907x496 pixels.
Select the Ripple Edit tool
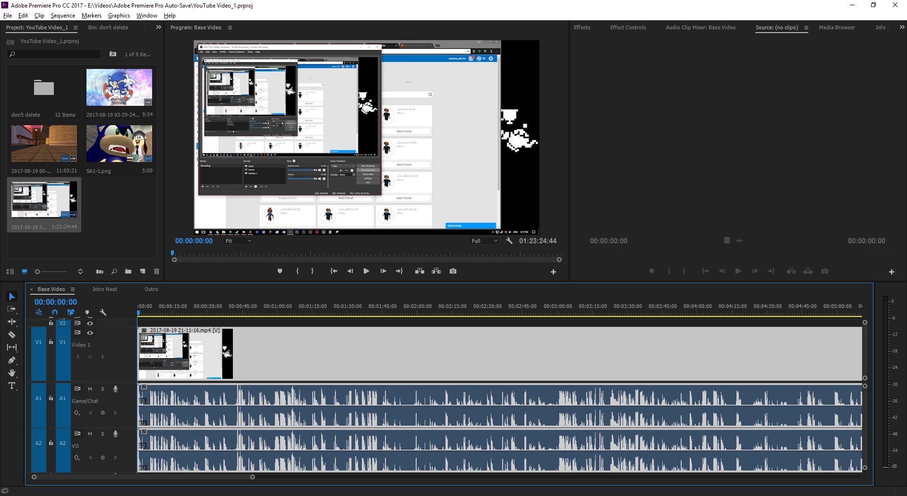pos(12,322)
